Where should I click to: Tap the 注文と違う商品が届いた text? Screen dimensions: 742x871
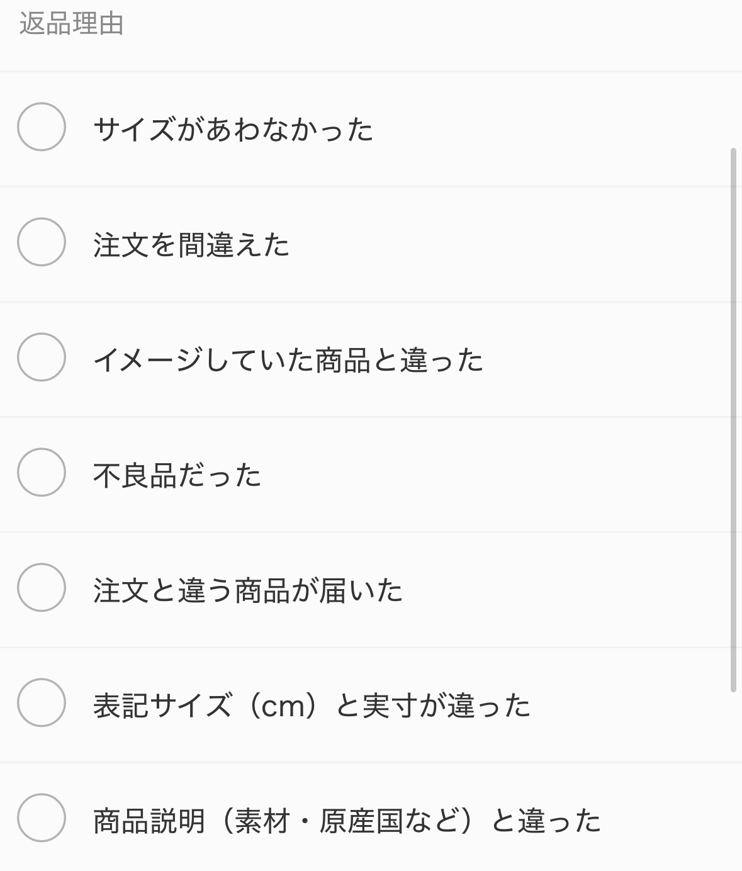tap(248, 590)
